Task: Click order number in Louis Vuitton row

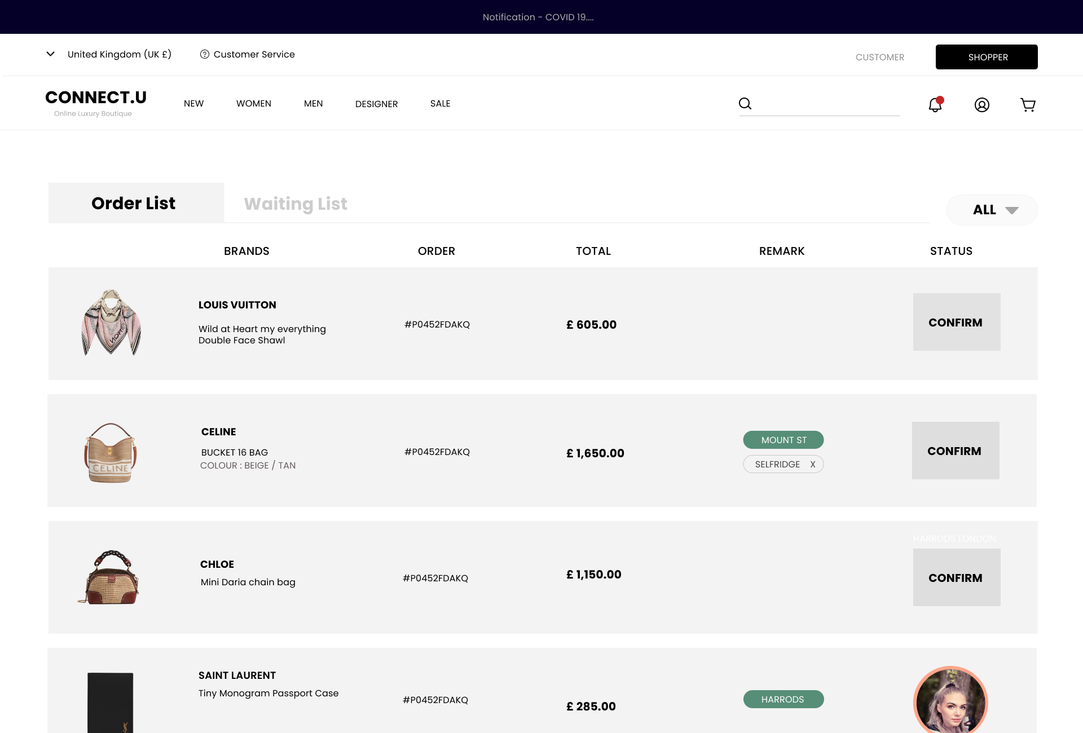Action: point(437,324)
